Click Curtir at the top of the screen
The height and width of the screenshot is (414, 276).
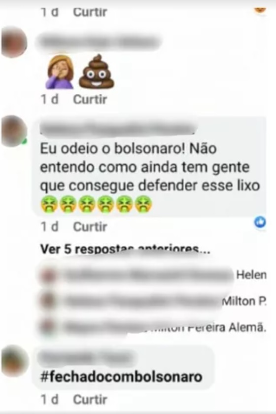(90, 12)
